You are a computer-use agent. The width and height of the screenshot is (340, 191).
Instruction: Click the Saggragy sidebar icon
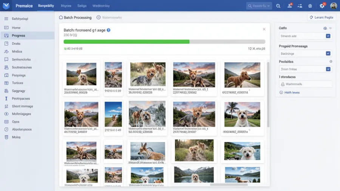6,91
